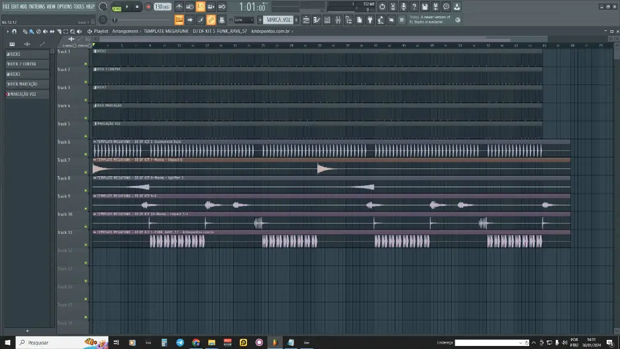Click the download content icon

(457, 7)
